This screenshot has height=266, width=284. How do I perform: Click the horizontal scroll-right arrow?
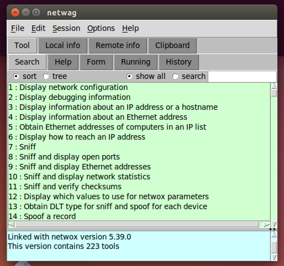267,225
